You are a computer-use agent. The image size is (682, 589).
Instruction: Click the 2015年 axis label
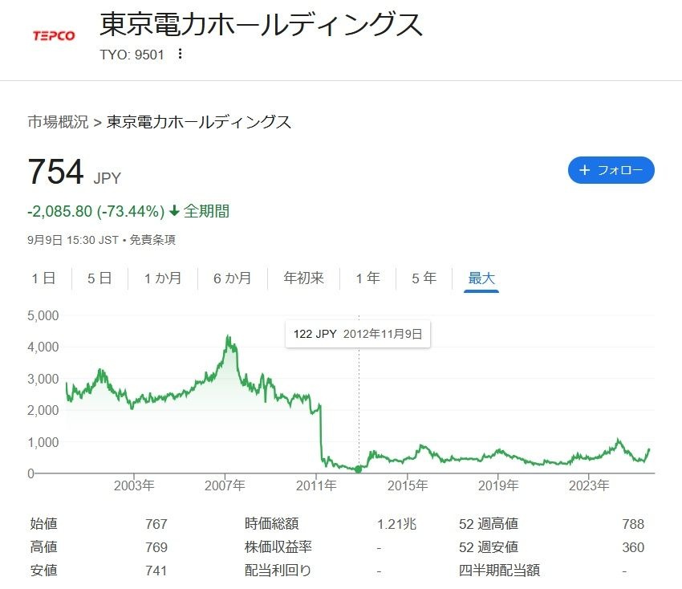[408, 485]
